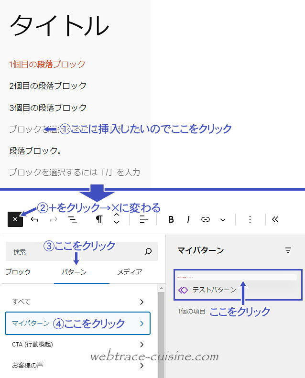The width and height of the screenshot is (305, 378).
Task: Open the すべて pattern category
Action: tap(77, 302)
